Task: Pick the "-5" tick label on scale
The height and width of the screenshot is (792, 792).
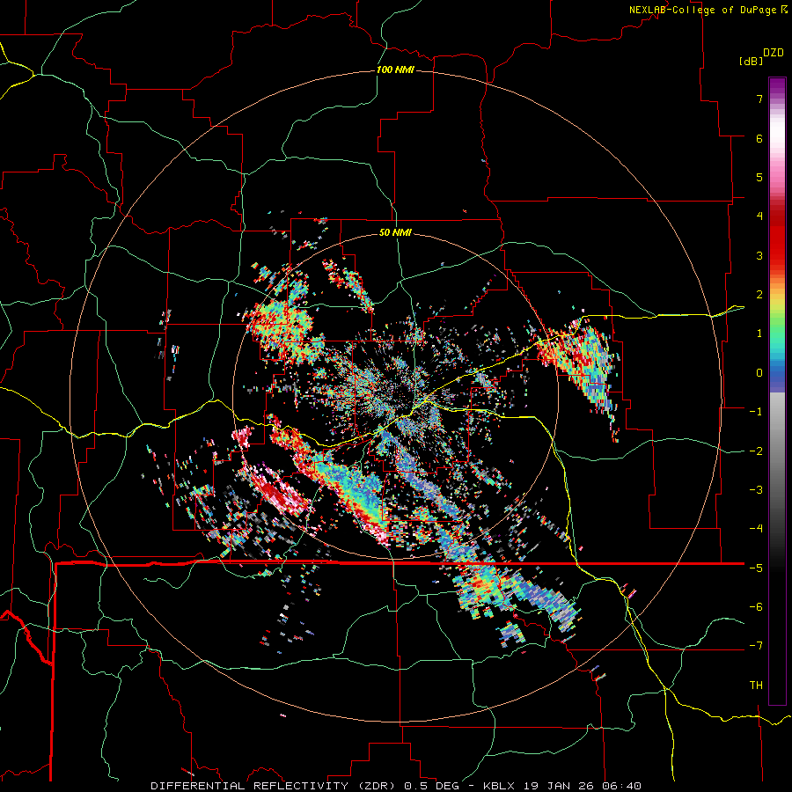Action: pyautogui.click(x=756, y=568)
